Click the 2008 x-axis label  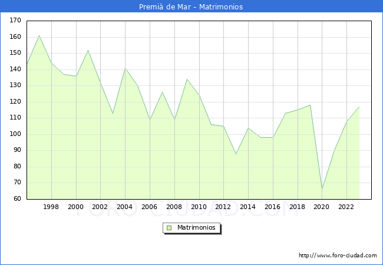[x=174, y=207]
